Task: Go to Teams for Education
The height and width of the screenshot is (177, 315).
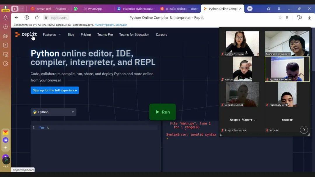Action: 134,34
